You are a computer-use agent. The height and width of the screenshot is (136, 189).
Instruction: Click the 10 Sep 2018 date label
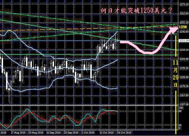[x=53, y=133]
